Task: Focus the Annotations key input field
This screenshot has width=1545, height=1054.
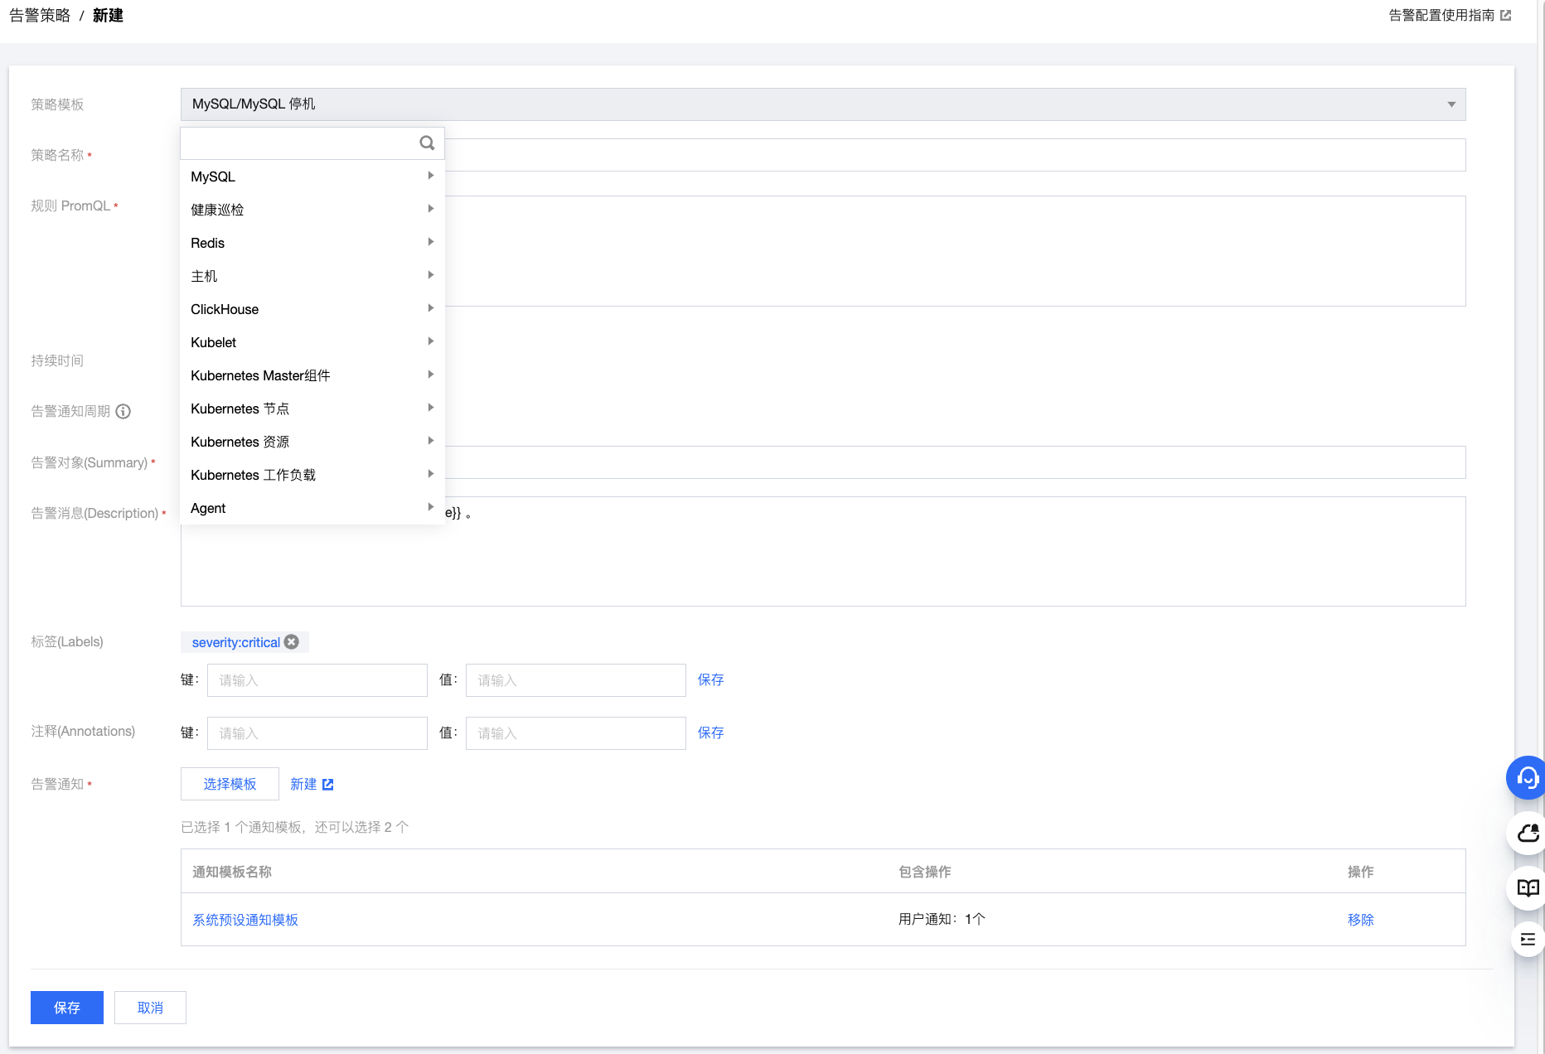Action: point(317,733)
